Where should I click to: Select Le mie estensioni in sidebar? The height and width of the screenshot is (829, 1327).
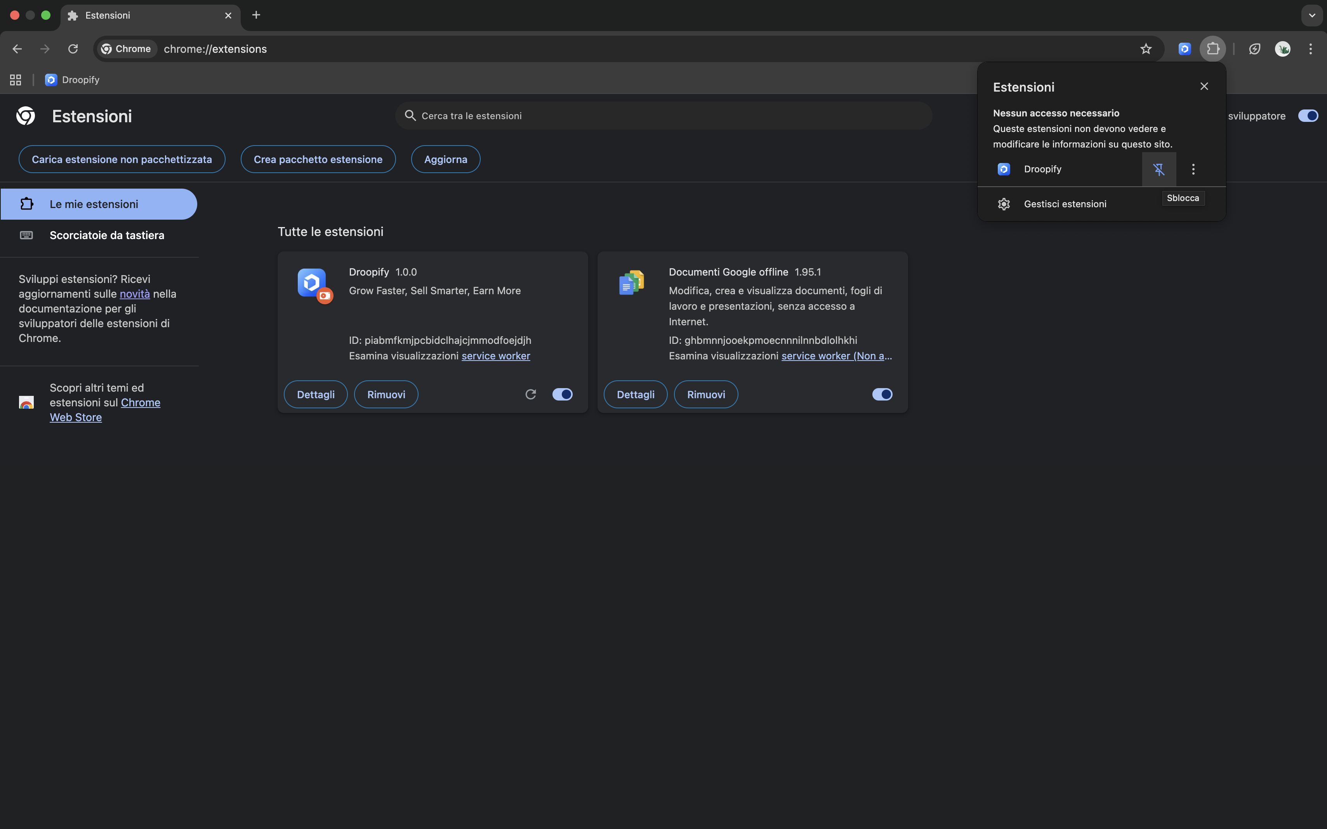[x=99, y=205]
